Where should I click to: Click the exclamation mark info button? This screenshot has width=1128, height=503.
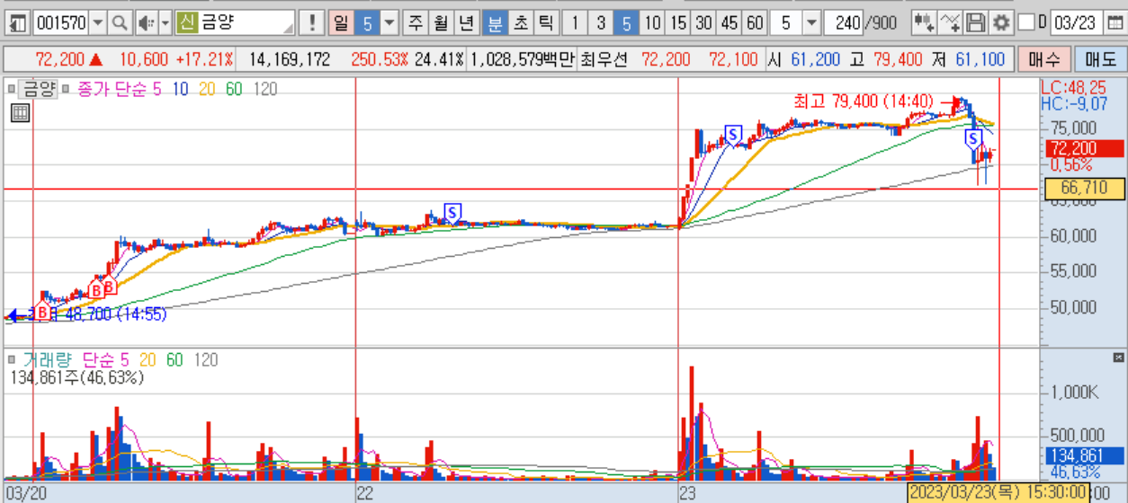(x=311, y=22)
